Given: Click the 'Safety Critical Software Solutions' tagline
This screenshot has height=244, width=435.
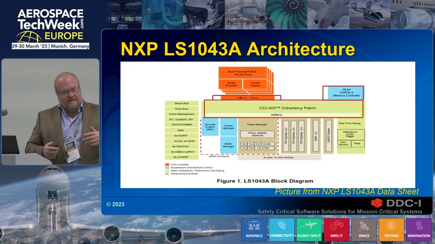Looking at the screenshot, I should pos(340,212).
